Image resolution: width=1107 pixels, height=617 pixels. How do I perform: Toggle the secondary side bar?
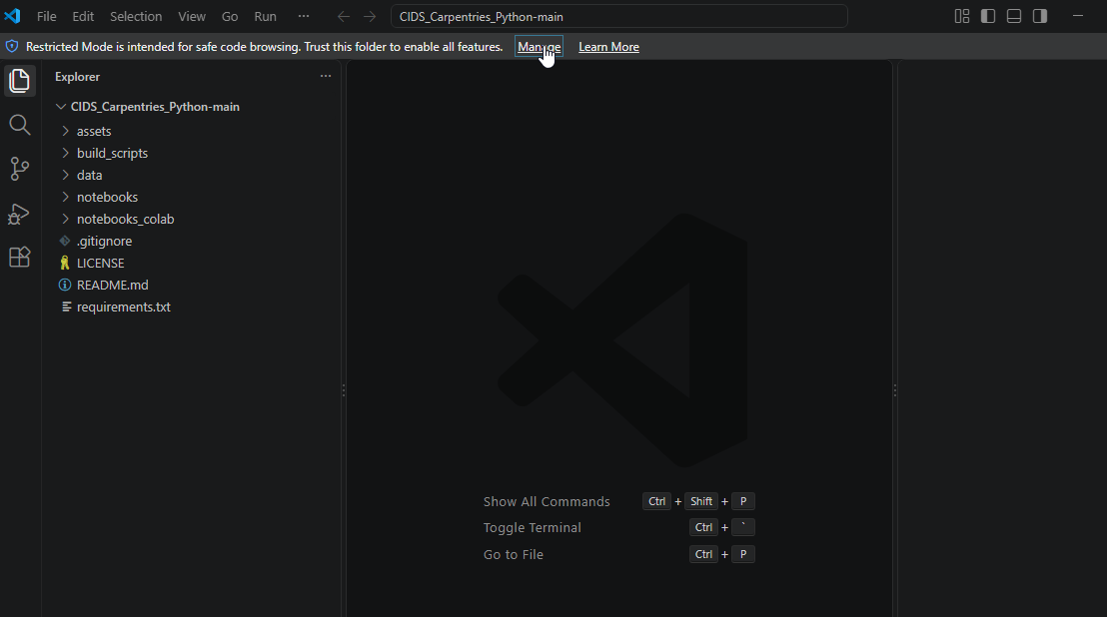coord(1040,16)
